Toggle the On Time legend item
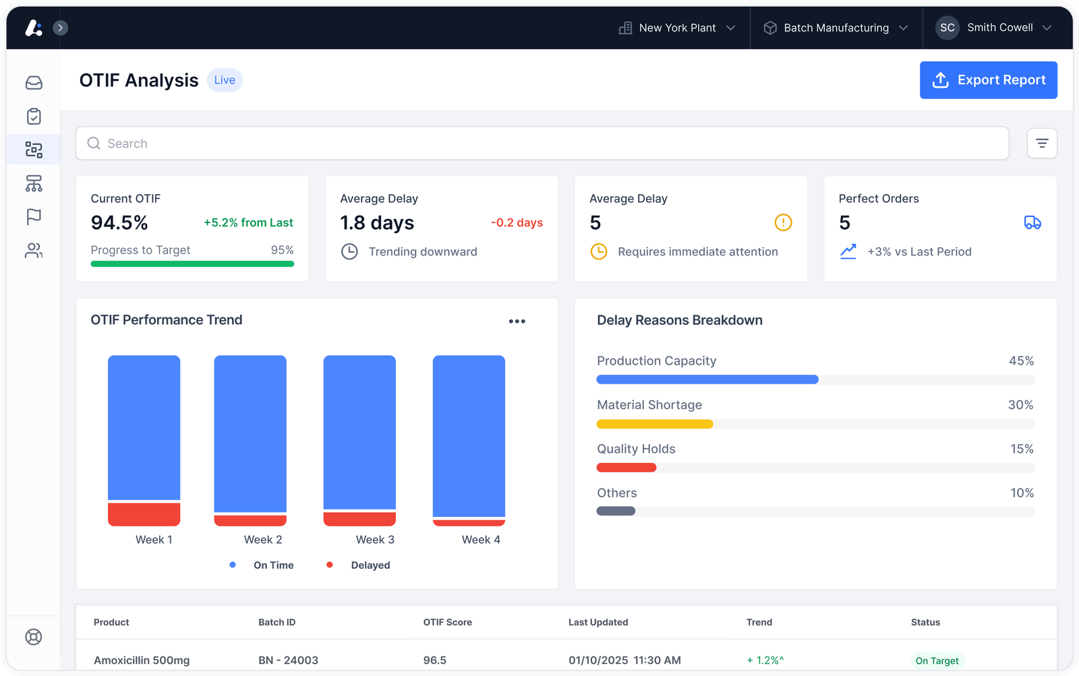 coord(262,565)
